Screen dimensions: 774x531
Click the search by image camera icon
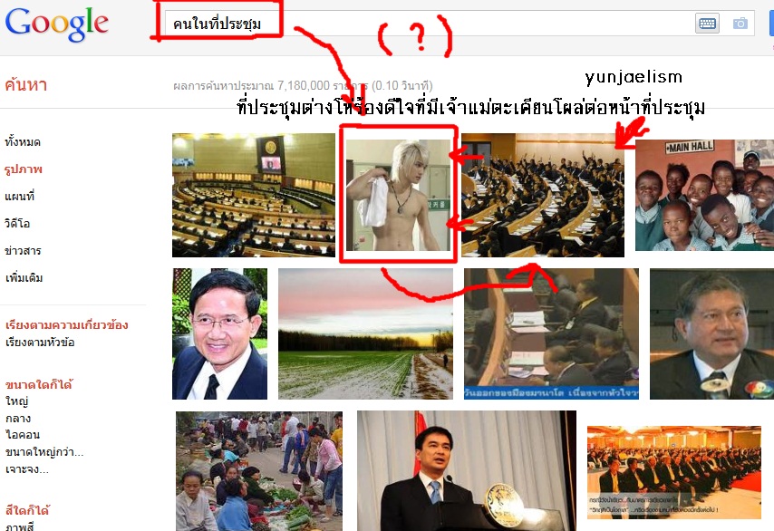740,24
